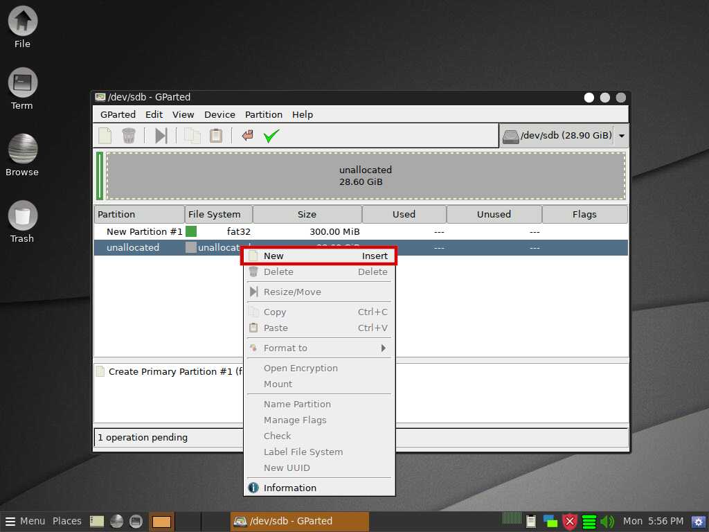Click the Menu button in the taskbar
This screenshot has height=532, width=709.
click(x=25, y=521)
